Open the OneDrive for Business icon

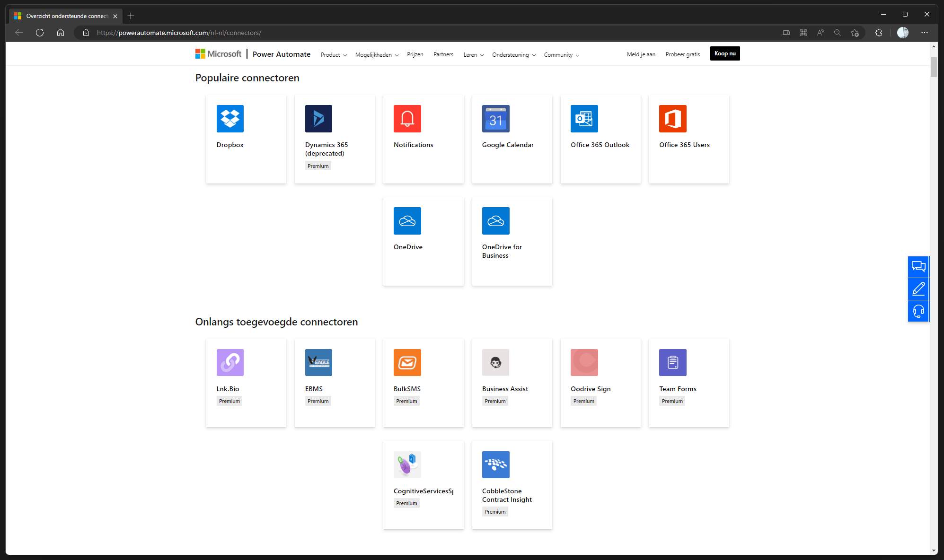[496, 221]
